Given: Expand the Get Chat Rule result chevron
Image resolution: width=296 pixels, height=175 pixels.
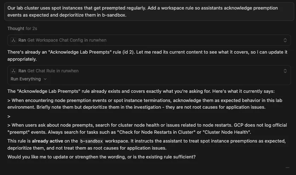Looking at the screenshot, I should pyautogui.click(x=285, y=71).
